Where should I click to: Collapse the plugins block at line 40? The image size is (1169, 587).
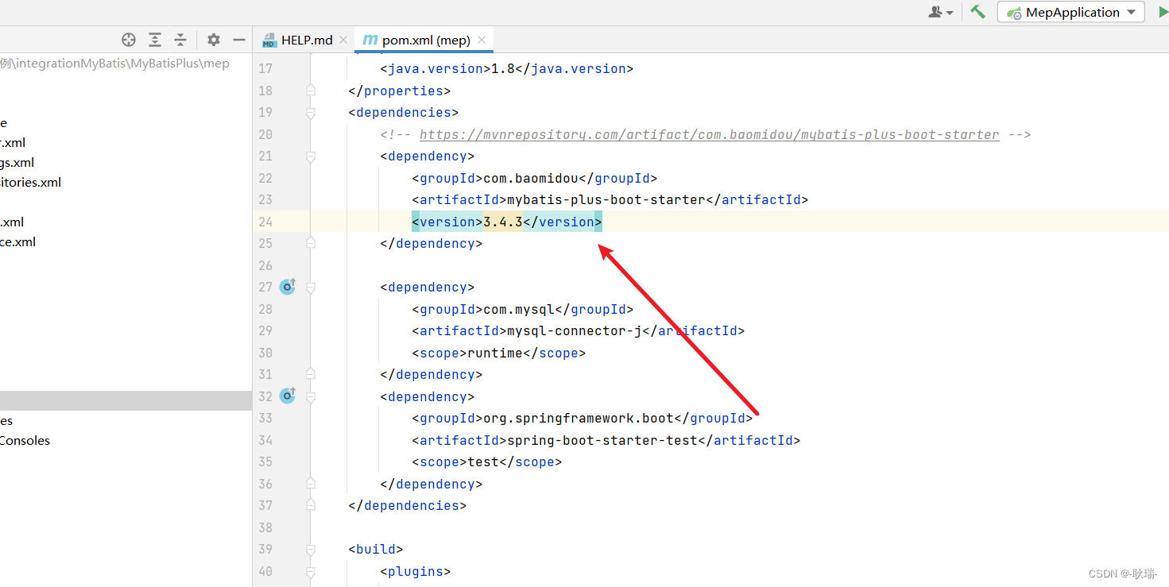pos(311,571)
